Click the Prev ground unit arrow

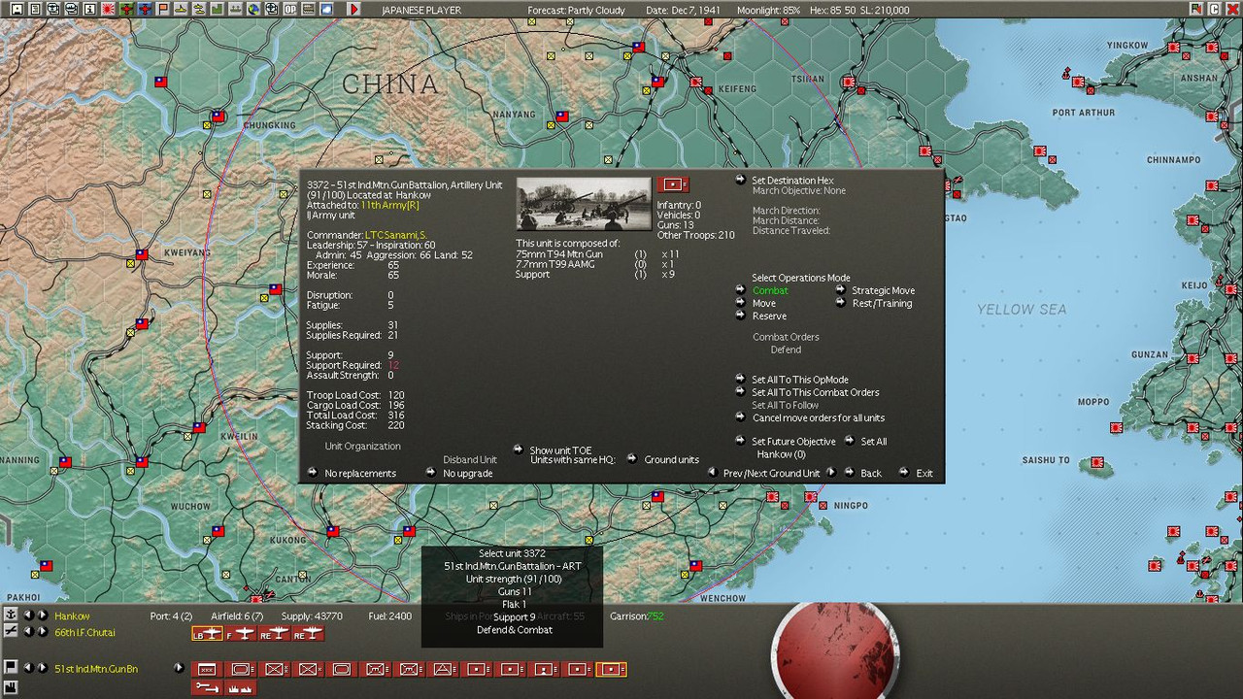(713, 473)
